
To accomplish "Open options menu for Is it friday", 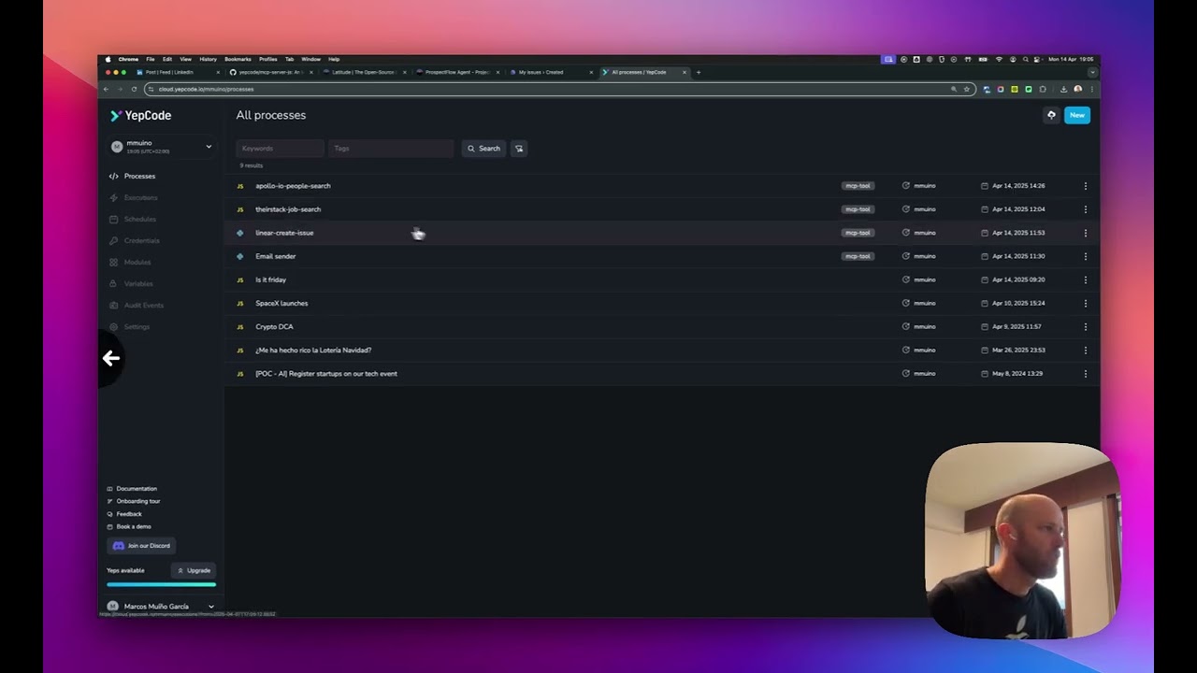I will click(x=1086, y=279).
